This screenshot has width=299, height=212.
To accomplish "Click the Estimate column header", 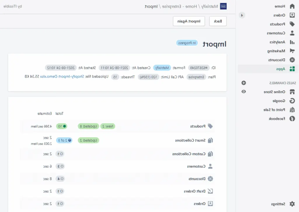I will point(45,113).
